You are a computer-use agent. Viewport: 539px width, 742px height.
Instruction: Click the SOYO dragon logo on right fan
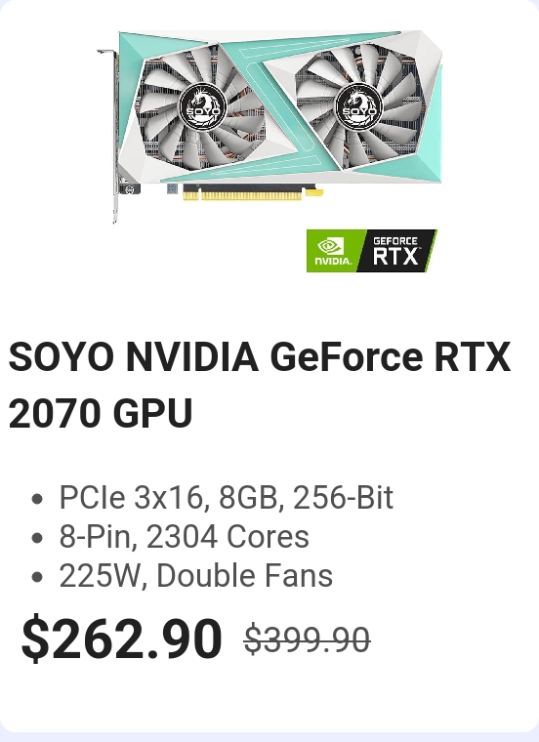[357, 107]
